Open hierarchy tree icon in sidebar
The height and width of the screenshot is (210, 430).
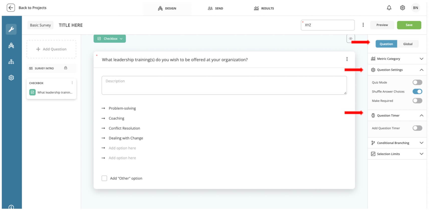click(x=11, y=62)
